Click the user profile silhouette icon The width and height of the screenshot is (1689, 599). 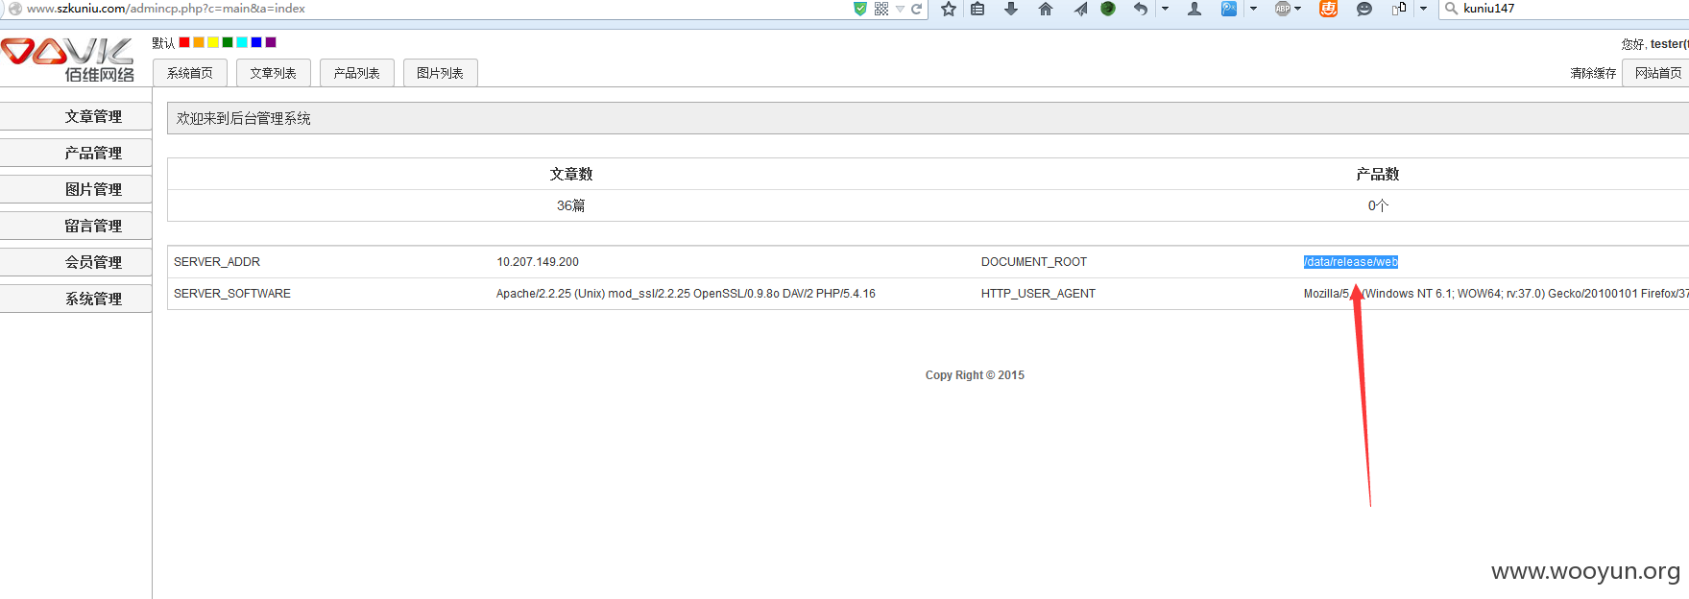pos(1194,9)
